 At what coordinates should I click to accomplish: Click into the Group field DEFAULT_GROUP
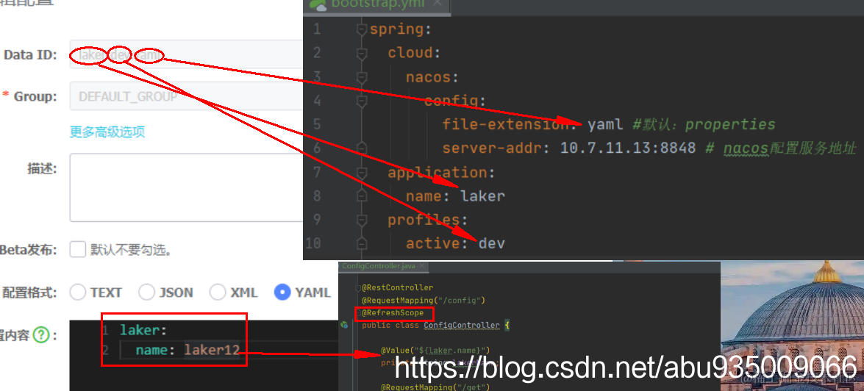(186, 96)
